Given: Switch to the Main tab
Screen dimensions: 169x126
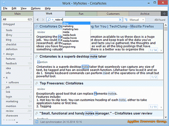Looking at the screenshot, I should pyautogui.click(x=17, y=14).
